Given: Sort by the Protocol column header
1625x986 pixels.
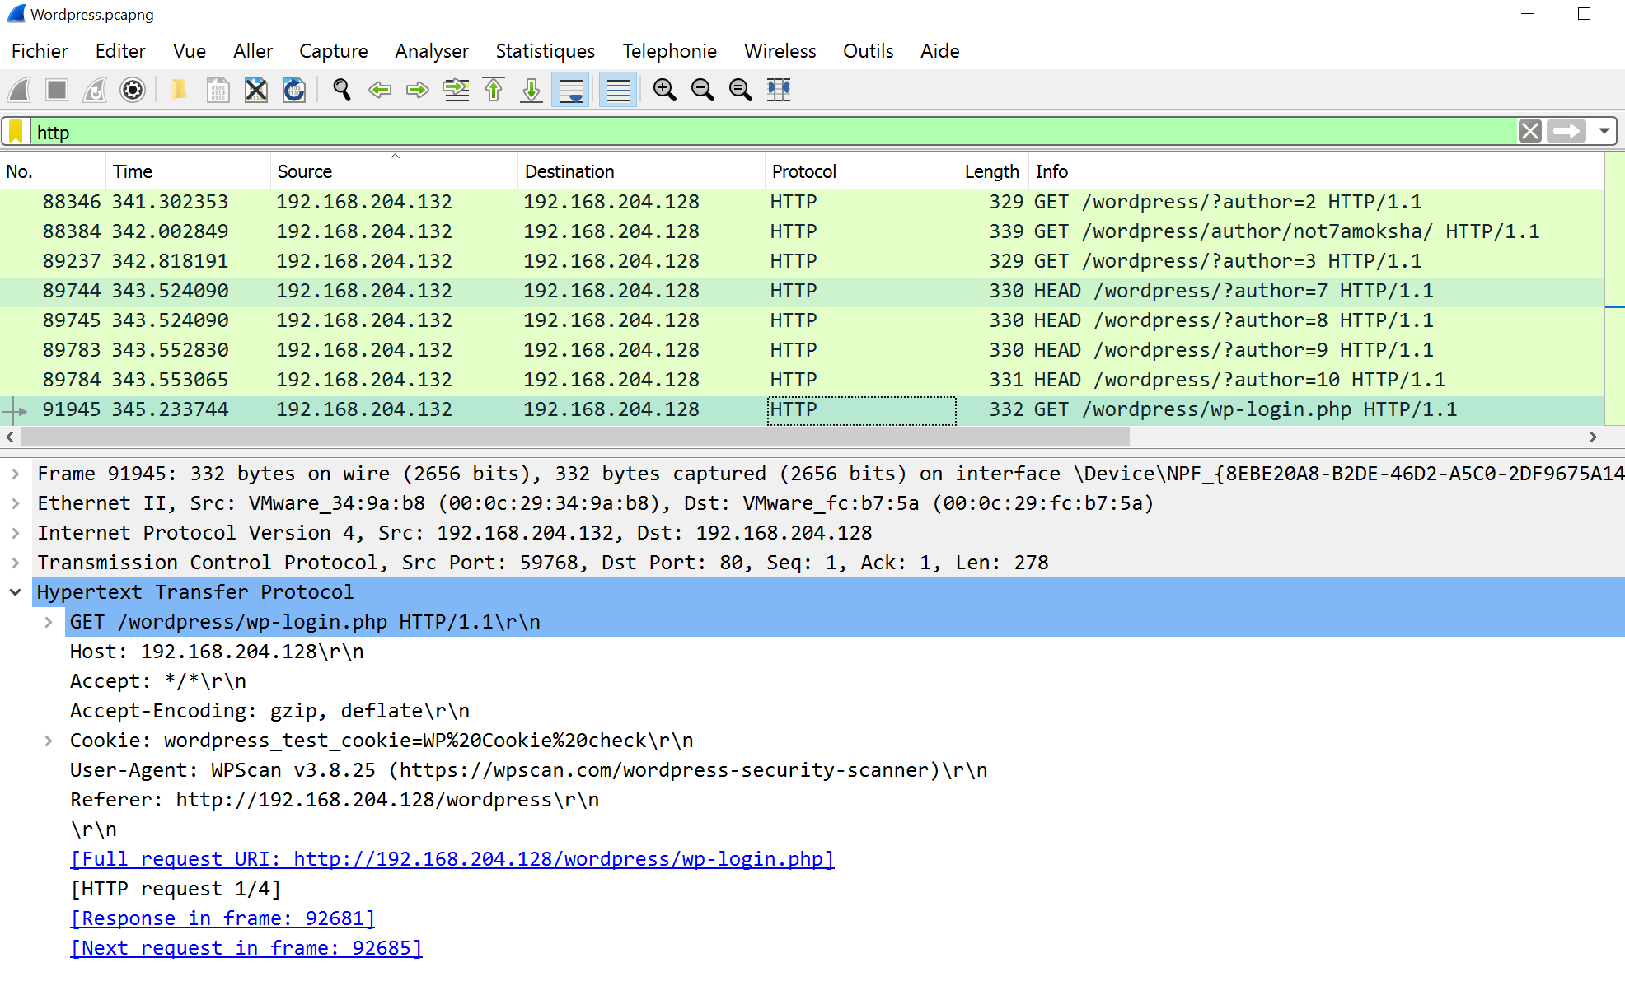Looking at the screenshot, I should click(x=862, y=171).
